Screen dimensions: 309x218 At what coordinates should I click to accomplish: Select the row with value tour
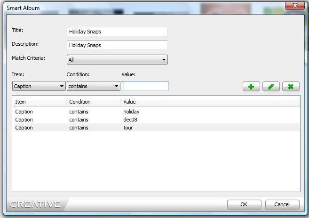(x=156, y=128)
